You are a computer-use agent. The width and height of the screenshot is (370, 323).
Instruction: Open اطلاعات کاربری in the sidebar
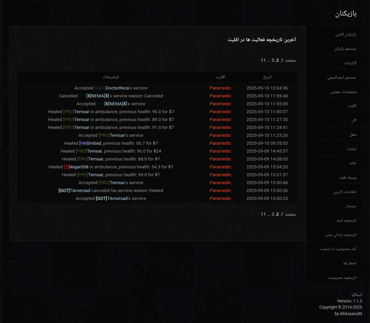(x=333, y=191)
